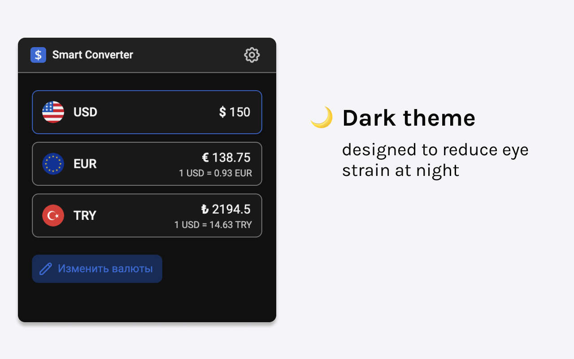Click the USD currency code label
This screenshot has width=574, height=359.
85,112
